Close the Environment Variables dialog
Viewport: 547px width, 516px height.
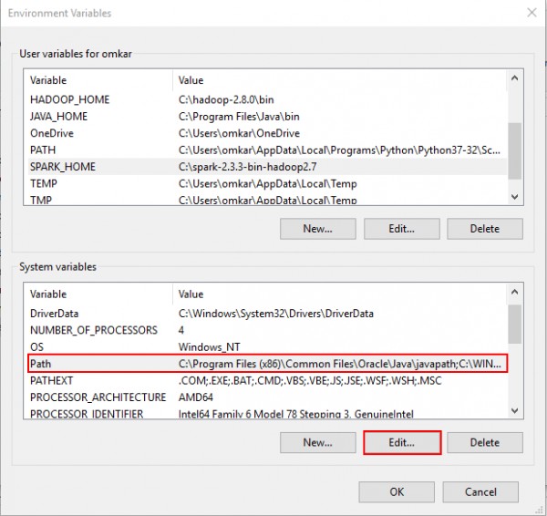pyautogui.click(x=531, y=13)
